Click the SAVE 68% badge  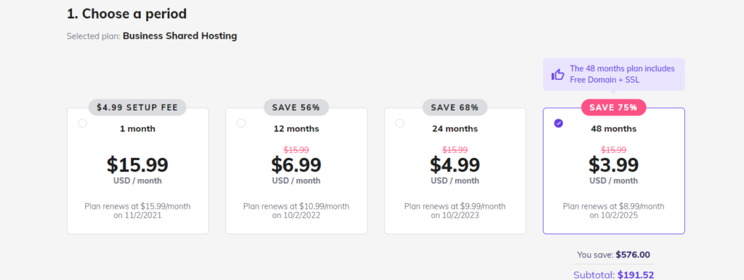pyautogui.click(x=455, y=108)
